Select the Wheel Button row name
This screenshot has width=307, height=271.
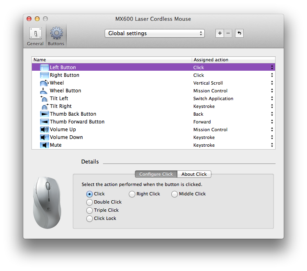pyautogui.click(x=65, y=91)
